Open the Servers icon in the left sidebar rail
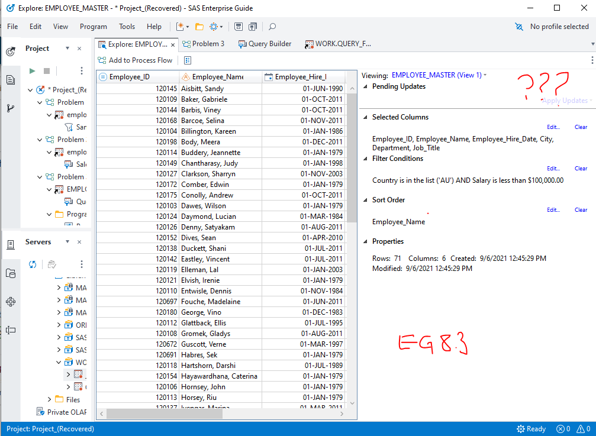Image resolution: width=596 pixels, height=436 pixels. (x=10, y=244)
